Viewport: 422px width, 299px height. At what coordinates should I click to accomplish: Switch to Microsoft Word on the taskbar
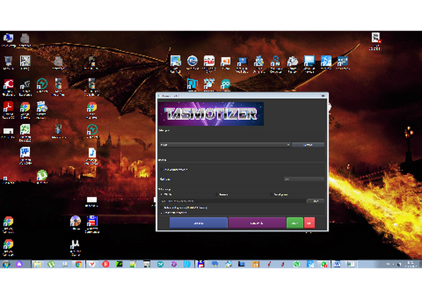click(x=337, y=264)
